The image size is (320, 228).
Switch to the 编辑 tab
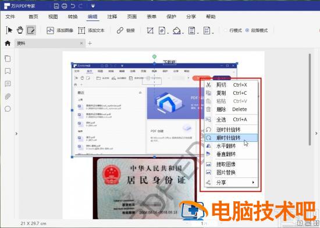click(x=93, y=16)
